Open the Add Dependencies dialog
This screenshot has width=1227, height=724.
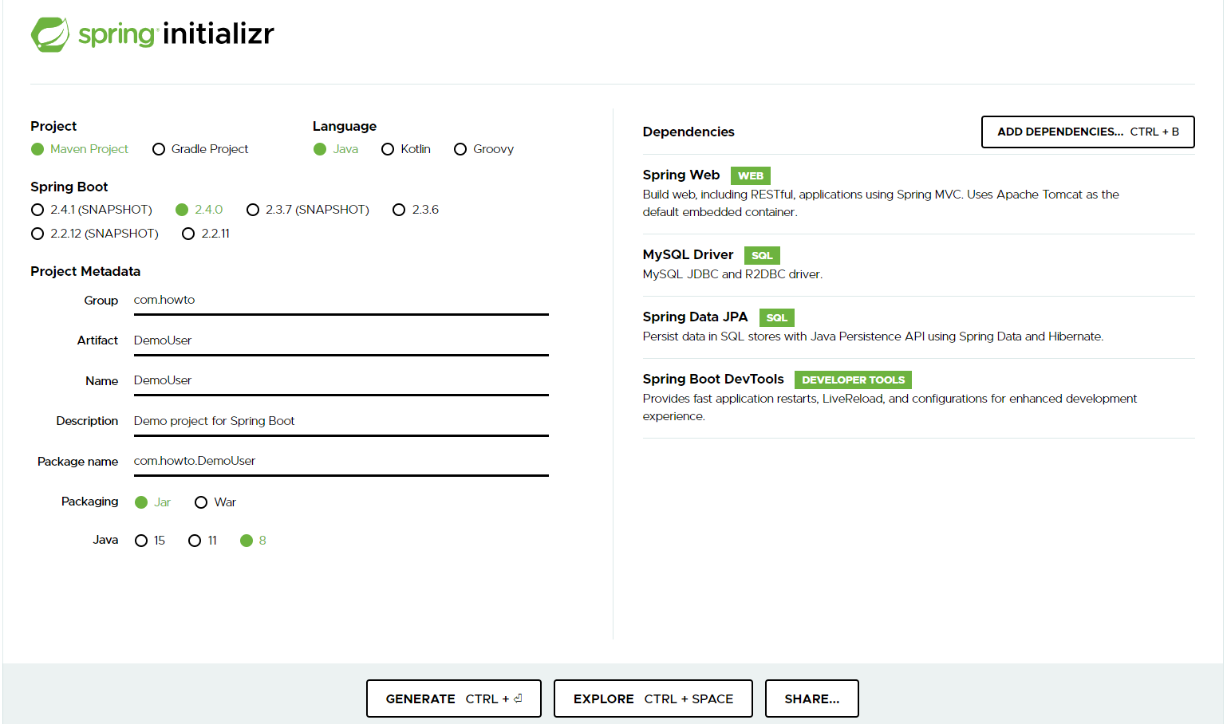click(x=1087, y=132)
